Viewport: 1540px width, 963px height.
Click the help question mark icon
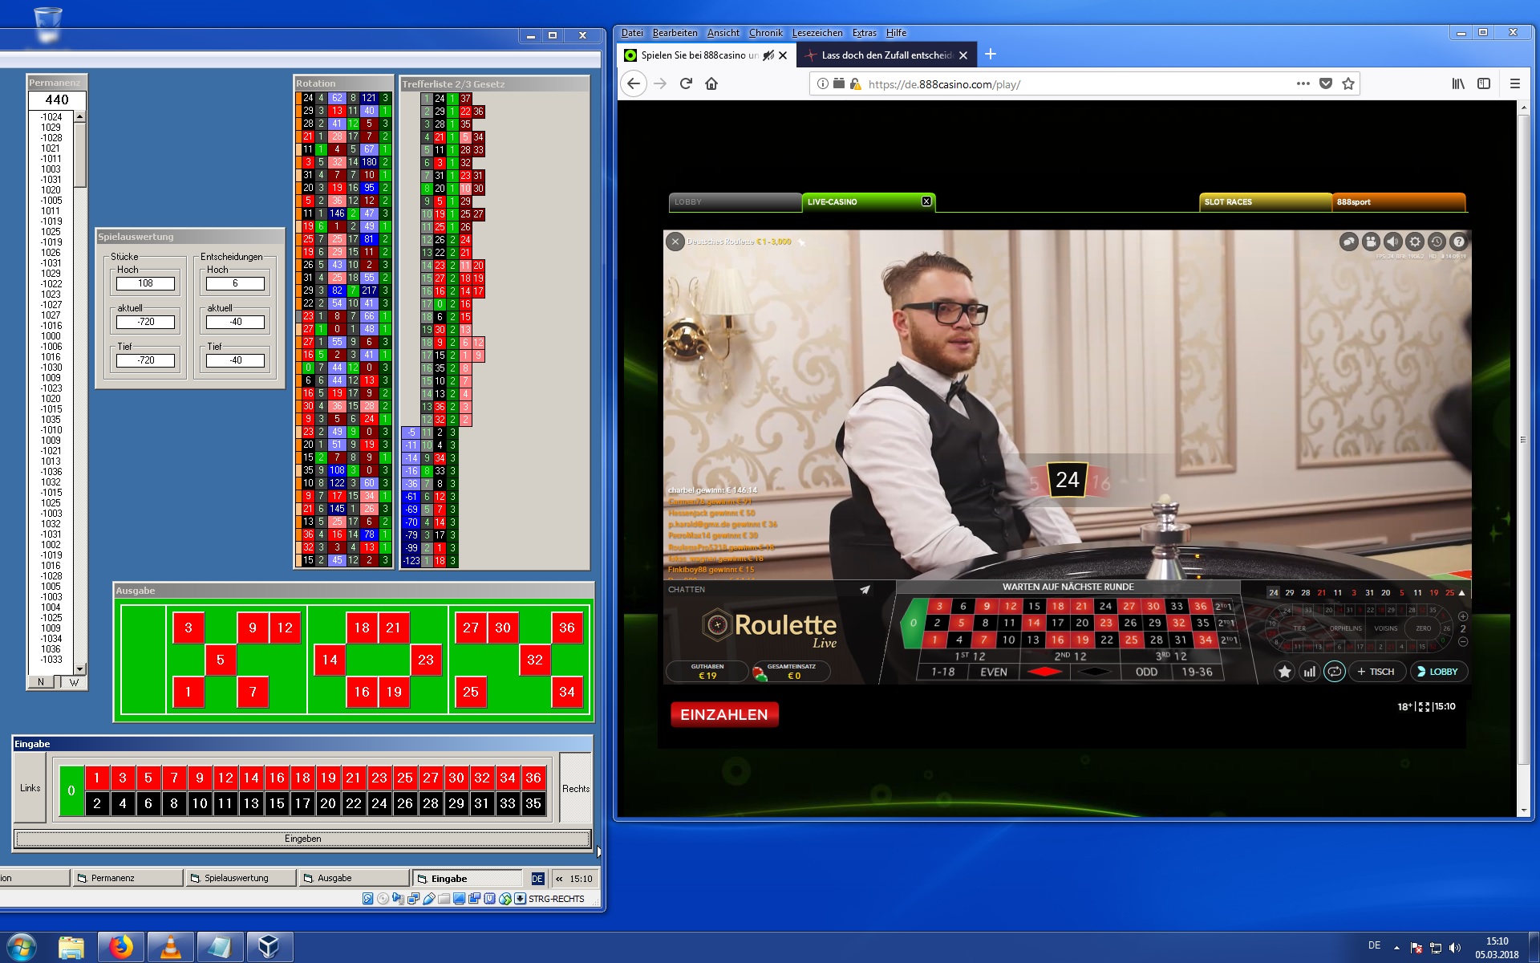1459,242
